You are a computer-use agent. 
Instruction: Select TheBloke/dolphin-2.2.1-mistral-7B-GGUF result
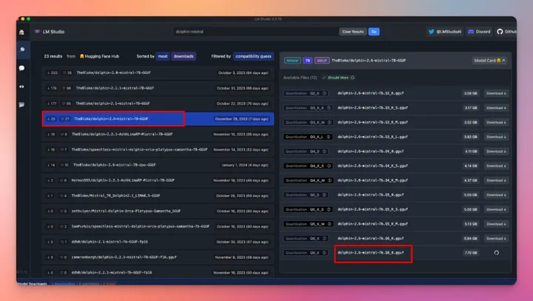158,88
